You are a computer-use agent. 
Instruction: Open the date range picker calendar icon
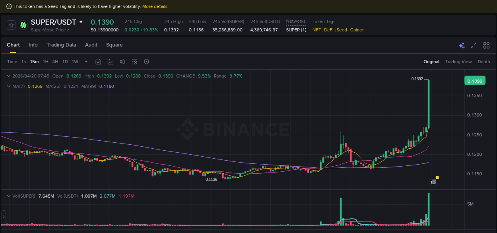point(98,62)
